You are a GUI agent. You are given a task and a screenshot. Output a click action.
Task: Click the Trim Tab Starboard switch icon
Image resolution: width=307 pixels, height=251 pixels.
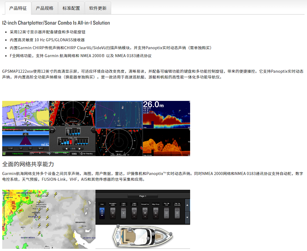point(177,213)
